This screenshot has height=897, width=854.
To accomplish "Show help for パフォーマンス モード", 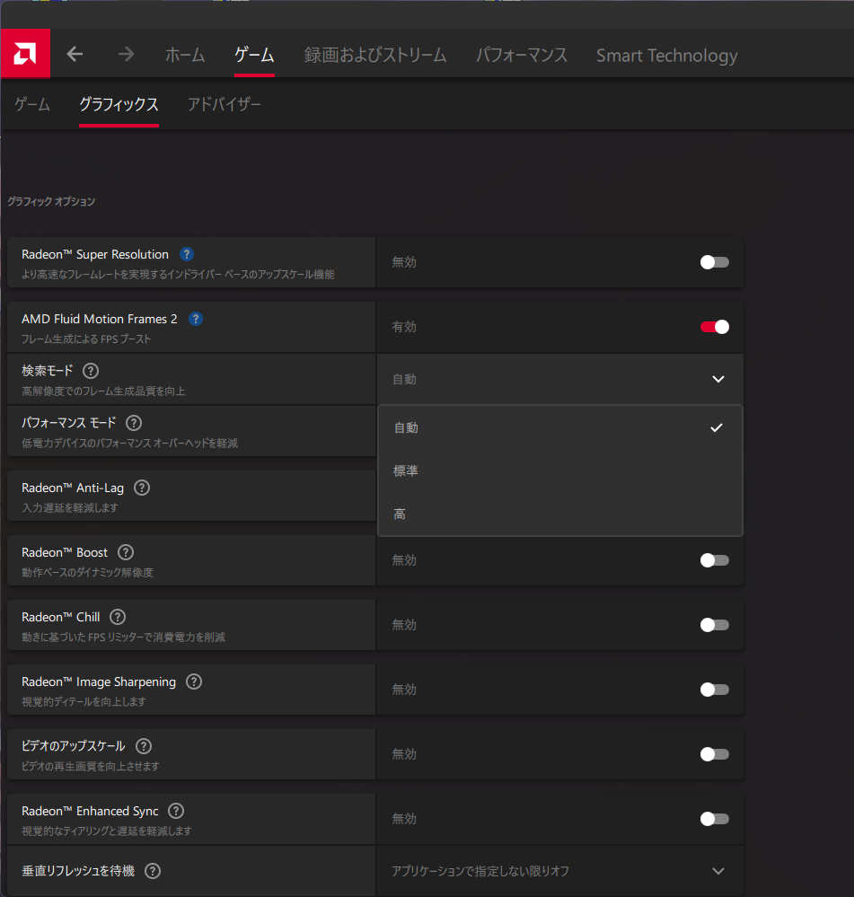I will click(134, 423).
